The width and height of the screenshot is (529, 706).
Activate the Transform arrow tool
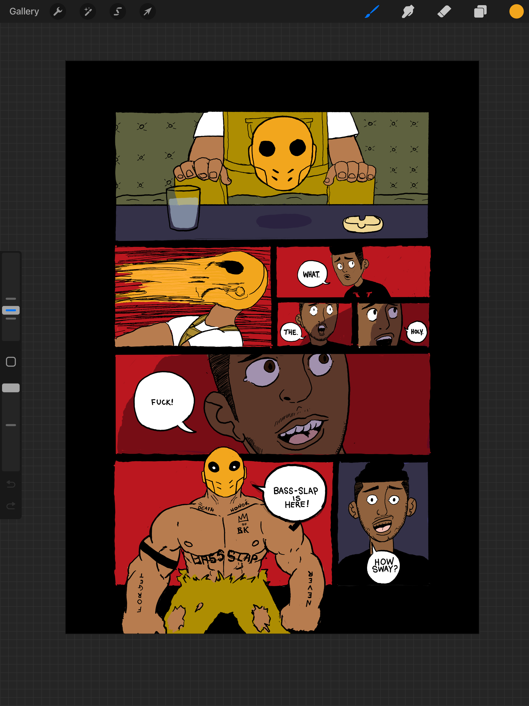(147, 12)
